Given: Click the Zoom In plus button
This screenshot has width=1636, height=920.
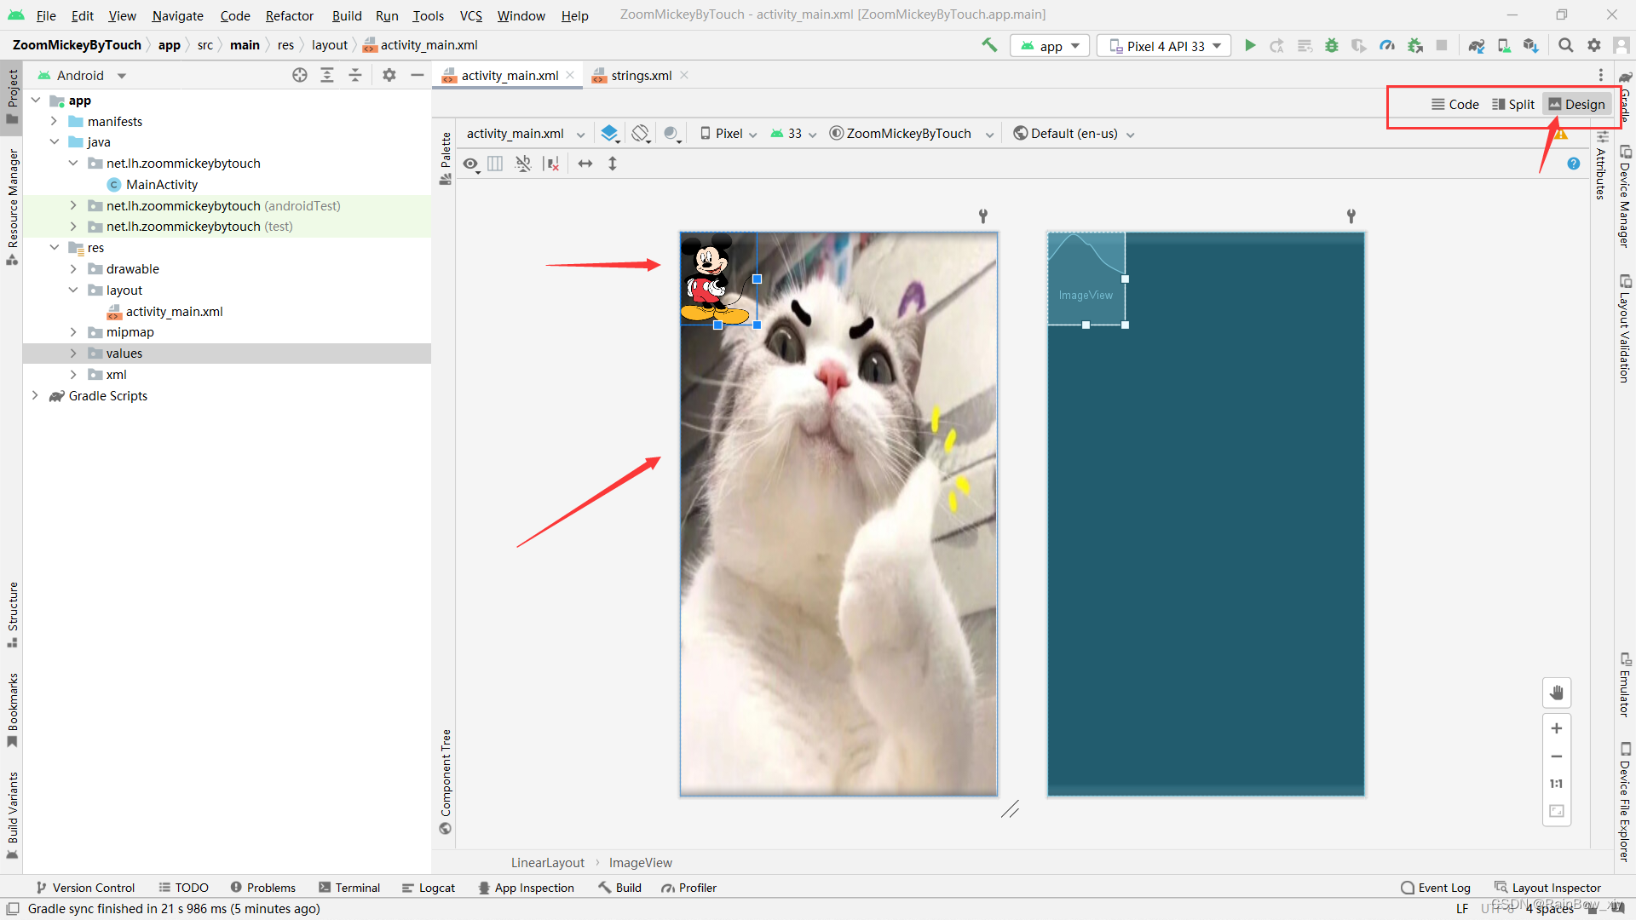Looking at the screenshot, I should coord(1557,728).
